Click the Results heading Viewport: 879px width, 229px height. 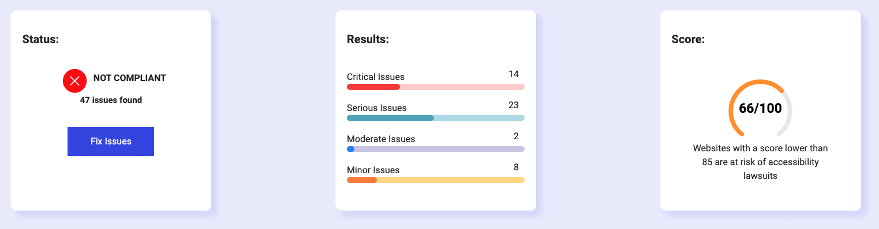point(368,40)
